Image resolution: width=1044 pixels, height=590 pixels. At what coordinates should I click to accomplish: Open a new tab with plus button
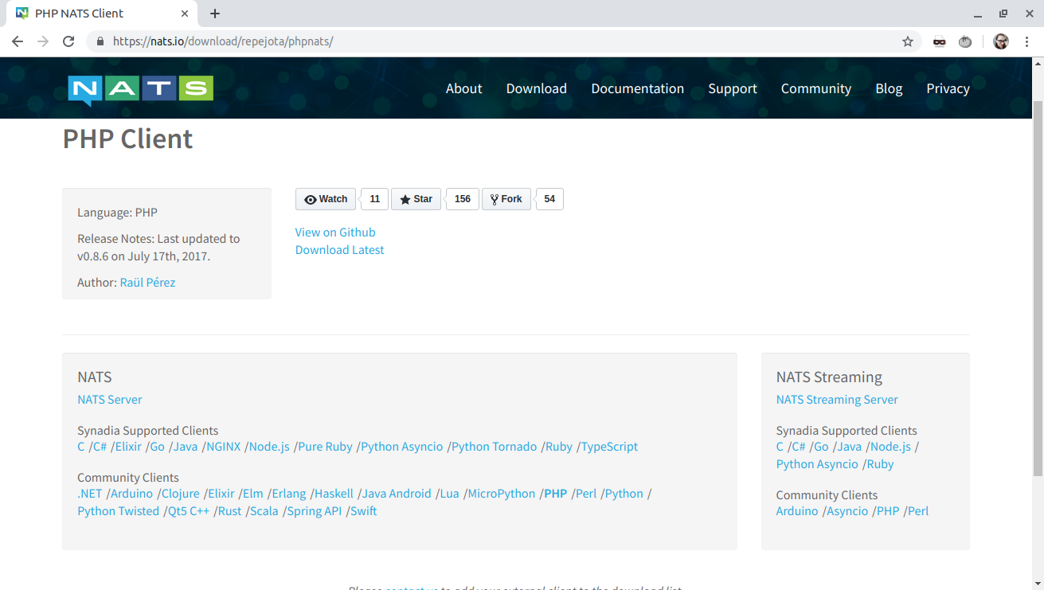click(215, 14)
